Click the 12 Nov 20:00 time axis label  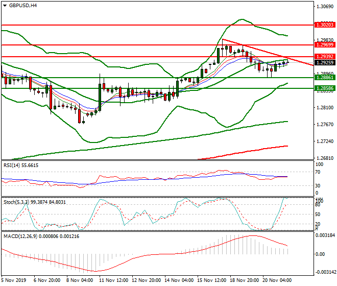pos(146,280)
